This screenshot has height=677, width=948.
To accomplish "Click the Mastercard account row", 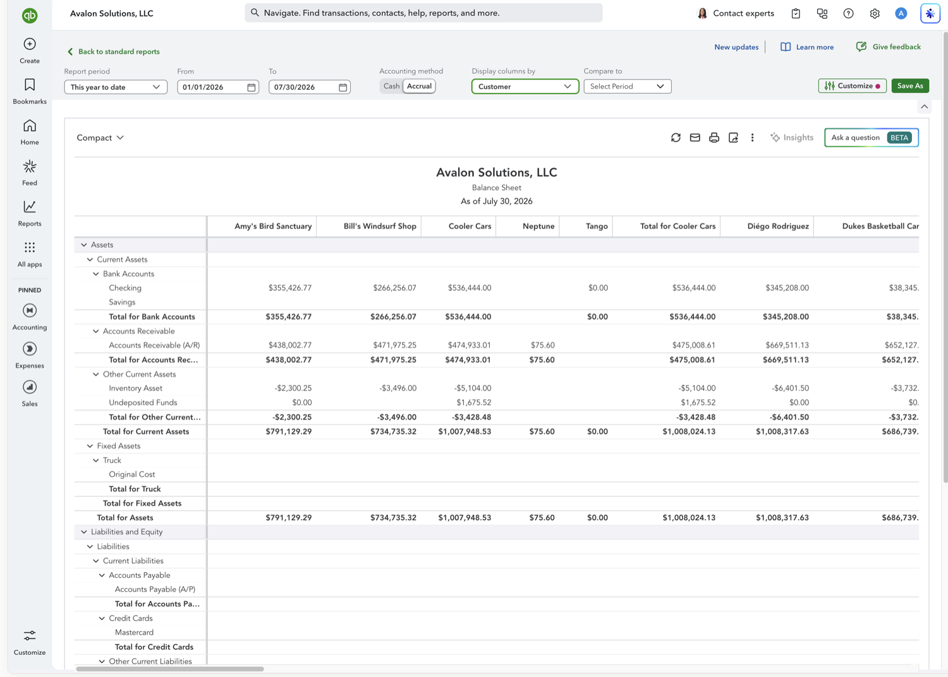I will coord(134,633).
